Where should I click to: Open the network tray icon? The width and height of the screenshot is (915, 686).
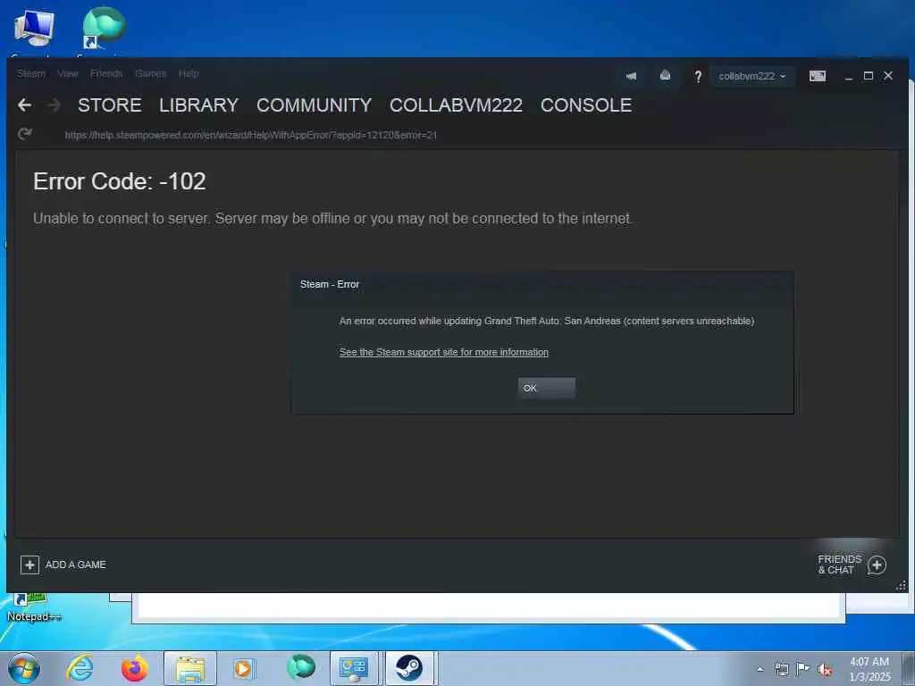(x=781, y=669)
